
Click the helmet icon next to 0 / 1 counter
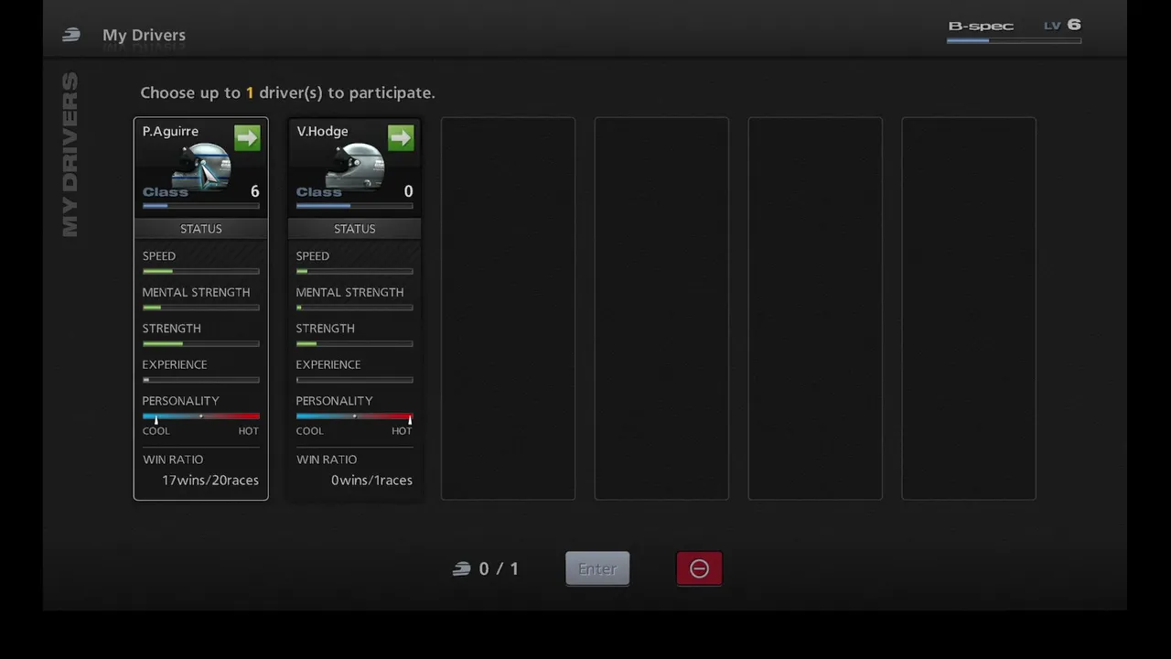pyautogui.click(x=461, y=569)
